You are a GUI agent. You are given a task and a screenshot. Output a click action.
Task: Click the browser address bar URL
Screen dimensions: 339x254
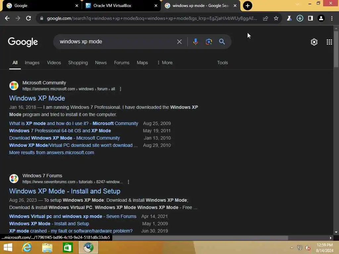tap(152, 19)
